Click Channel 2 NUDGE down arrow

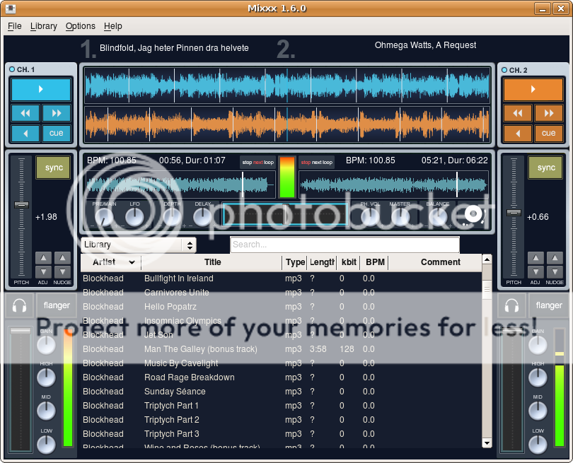pyautogui.click(x=555, y=271)
